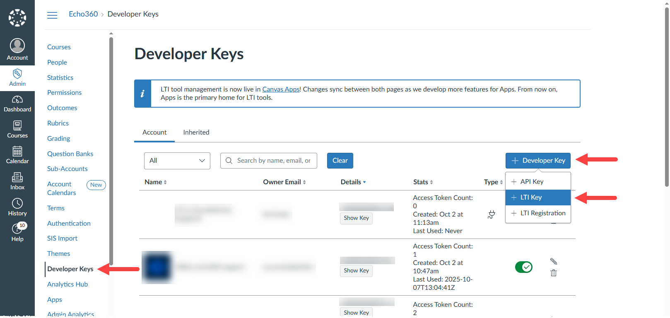
Task: Sort table by Stats column
Action: point(423,182)
